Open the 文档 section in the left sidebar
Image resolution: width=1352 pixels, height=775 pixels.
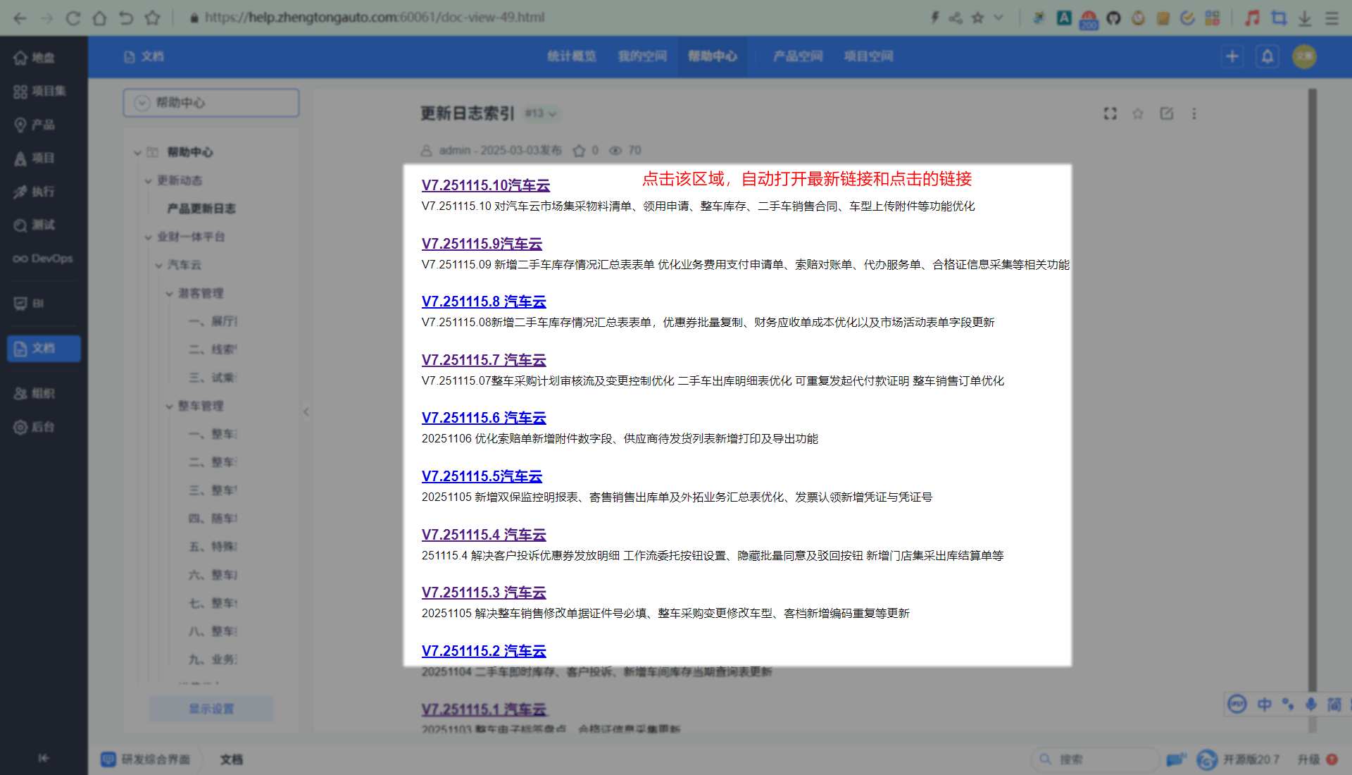pos(43,348)
